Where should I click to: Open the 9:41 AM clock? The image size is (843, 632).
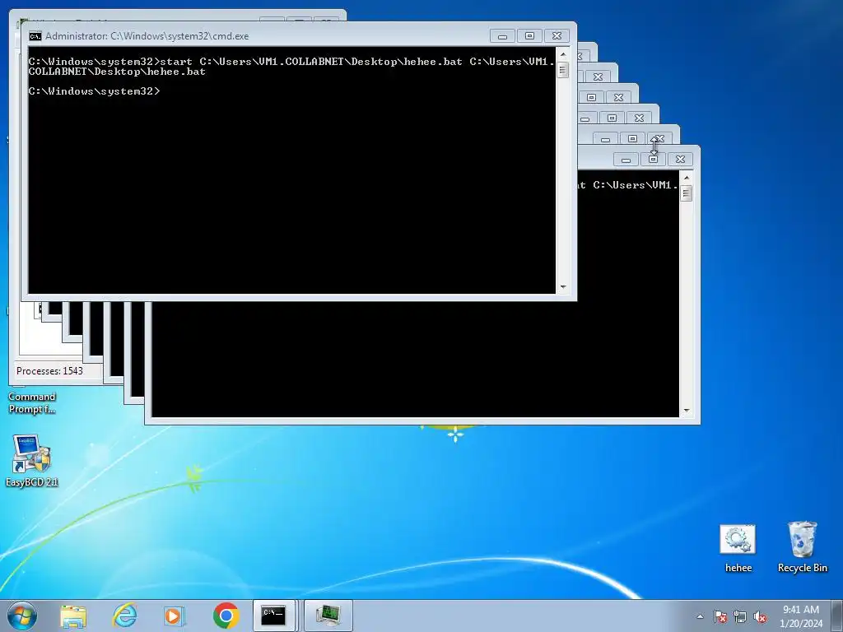click(x=801, y=616)
